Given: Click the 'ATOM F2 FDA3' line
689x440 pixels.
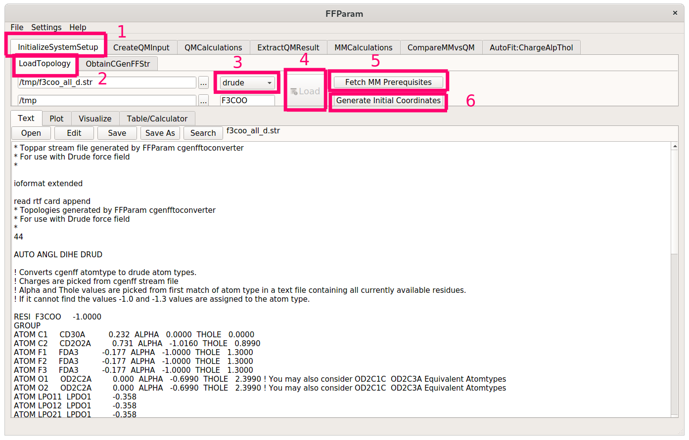Looking at the screenshot, I should coord(134,361).
